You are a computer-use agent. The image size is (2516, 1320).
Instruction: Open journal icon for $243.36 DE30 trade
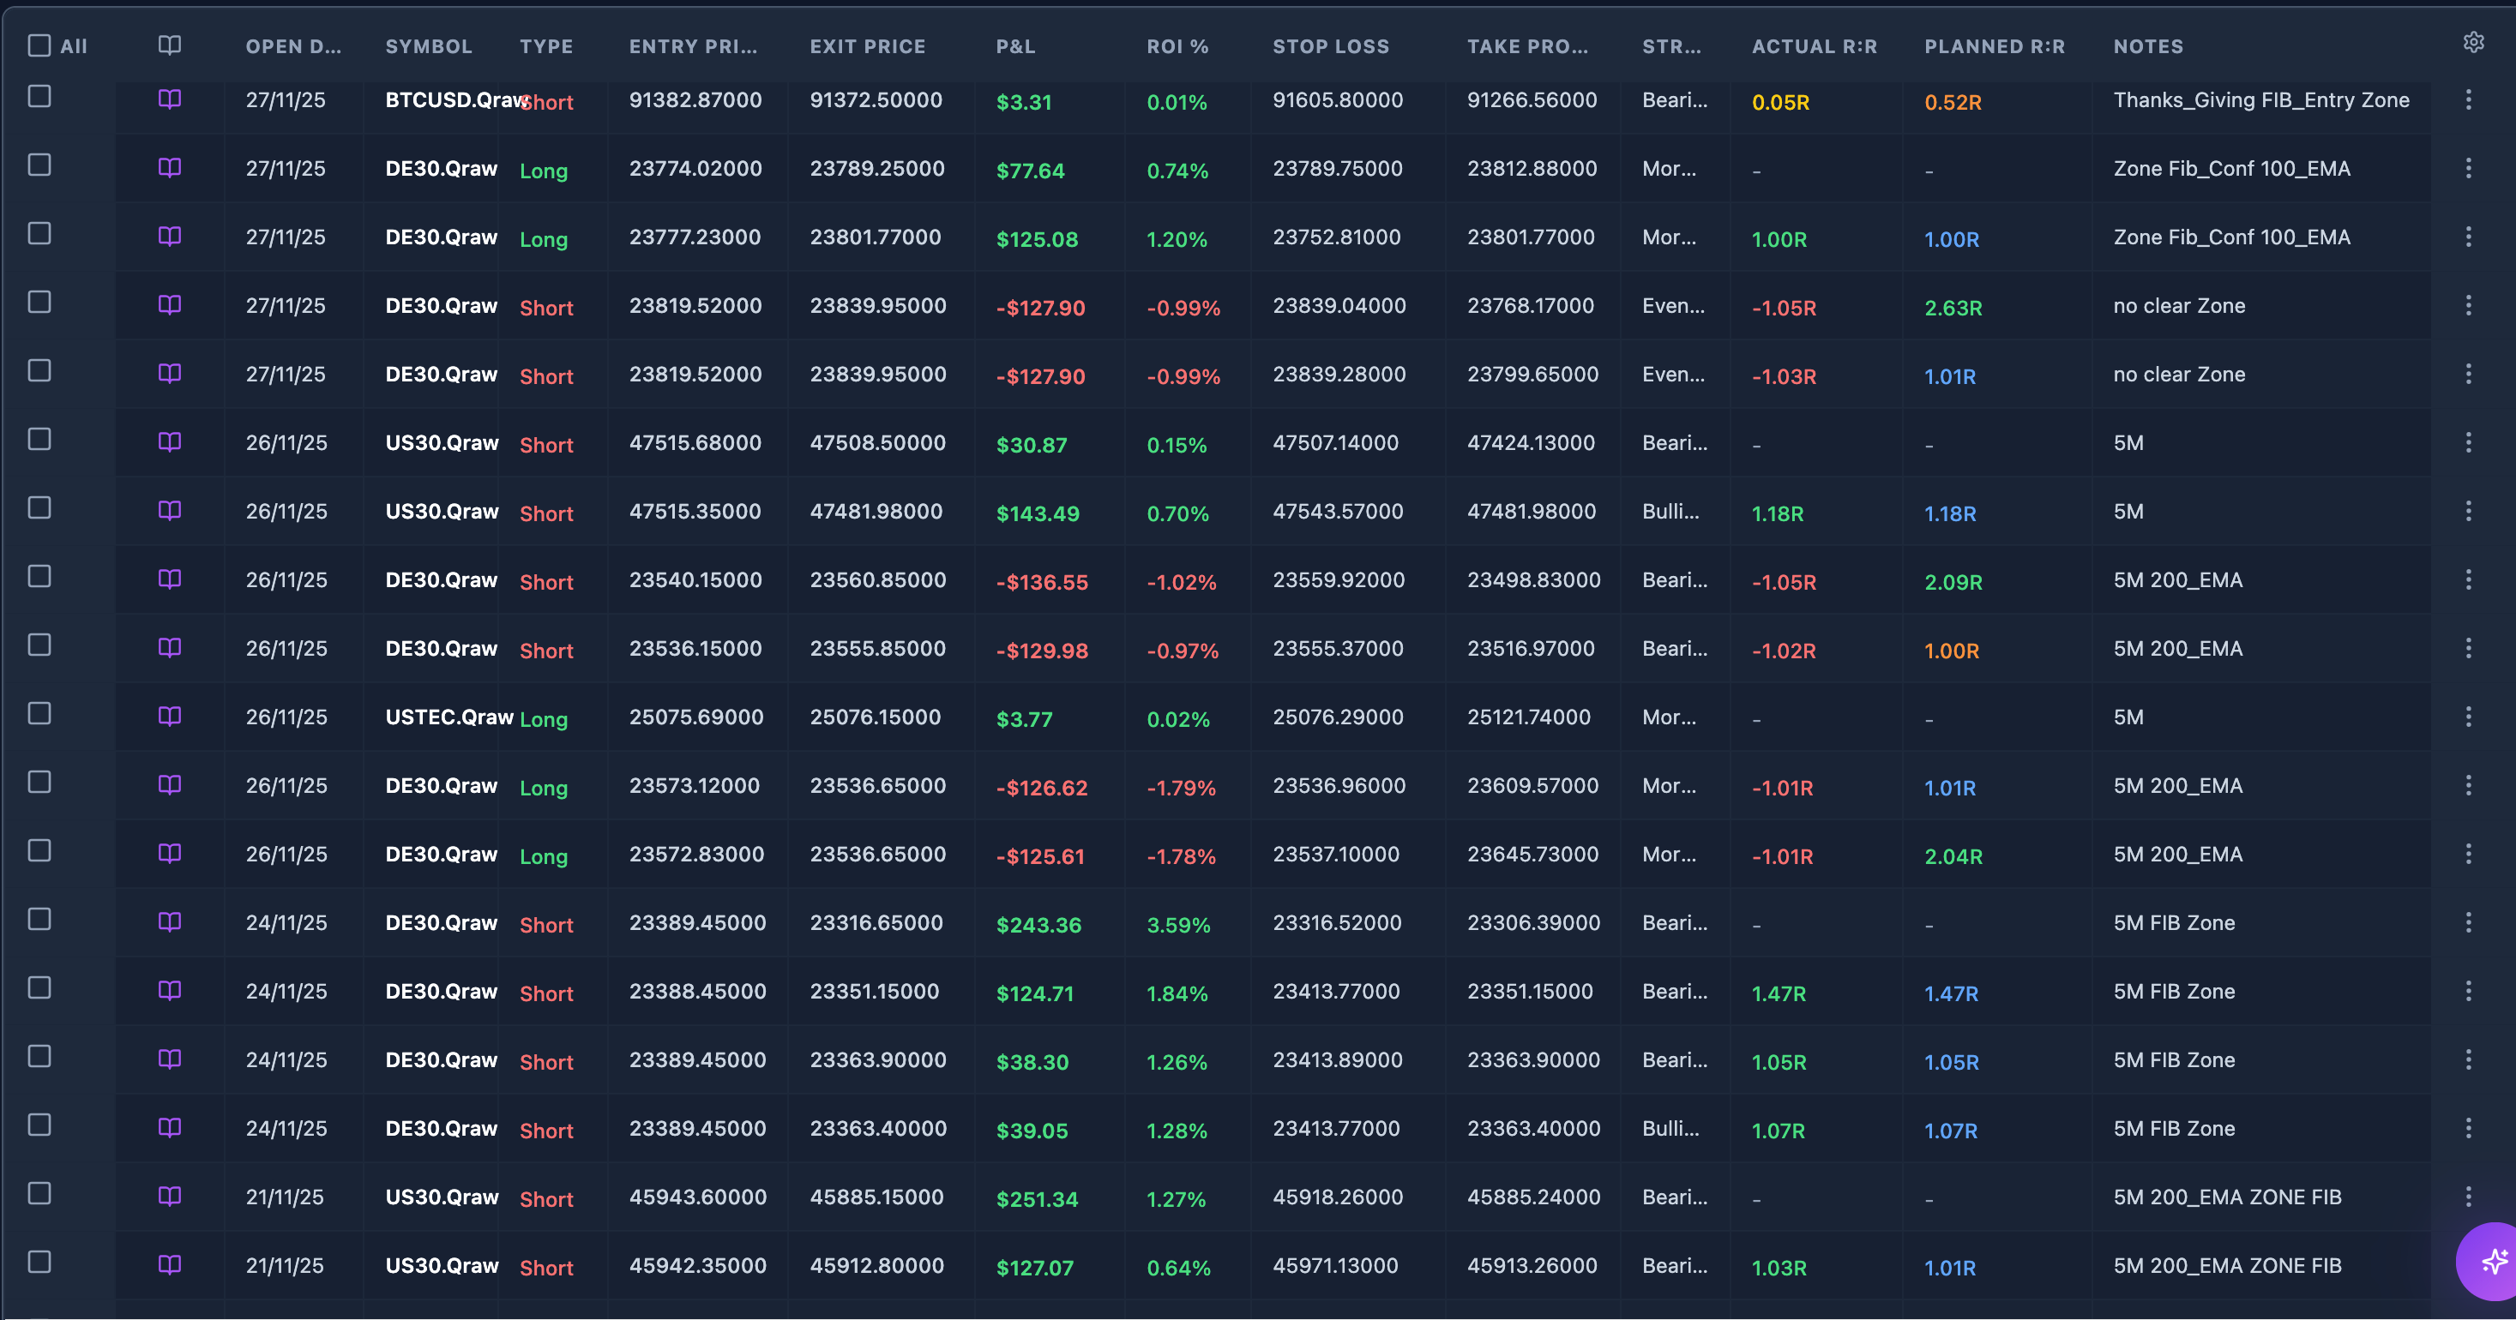[169, 921]
